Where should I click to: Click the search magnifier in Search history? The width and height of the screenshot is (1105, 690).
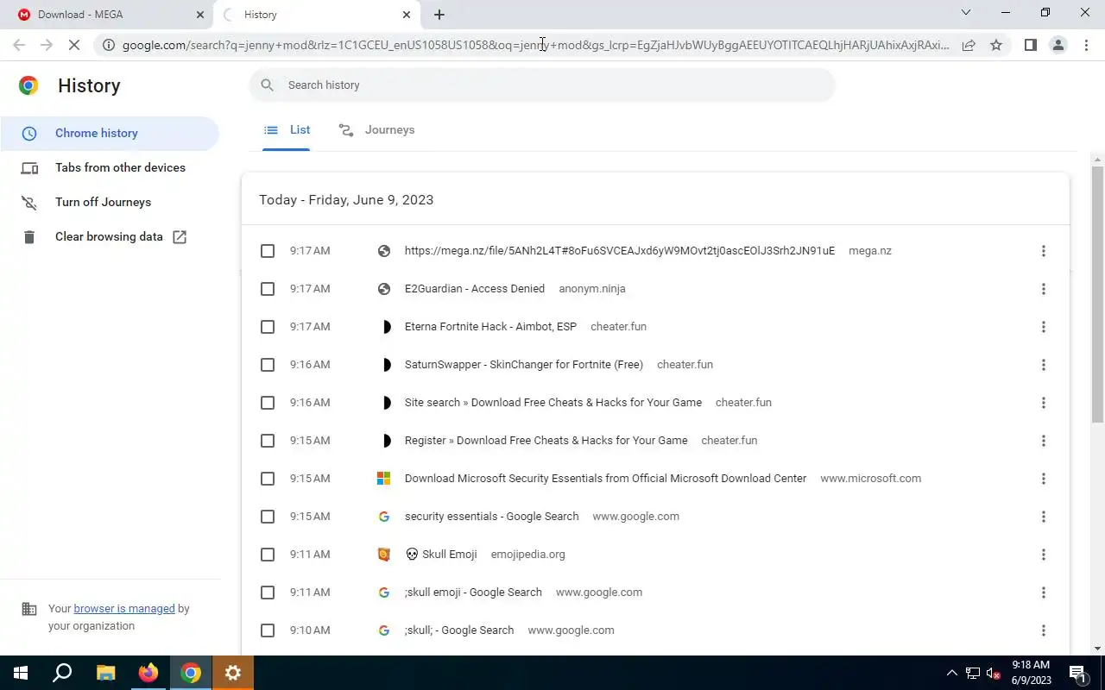point(268,85)
